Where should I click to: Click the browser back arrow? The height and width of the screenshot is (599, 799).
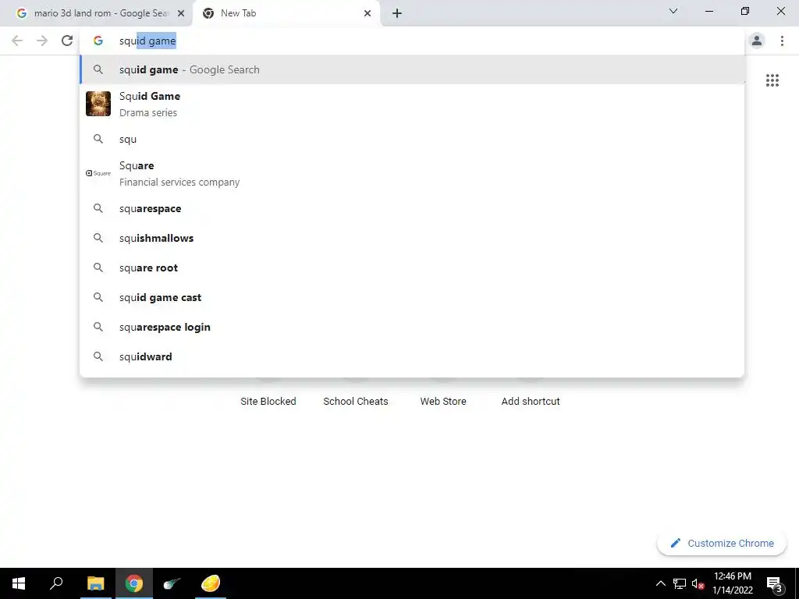[x=17, y=41]
